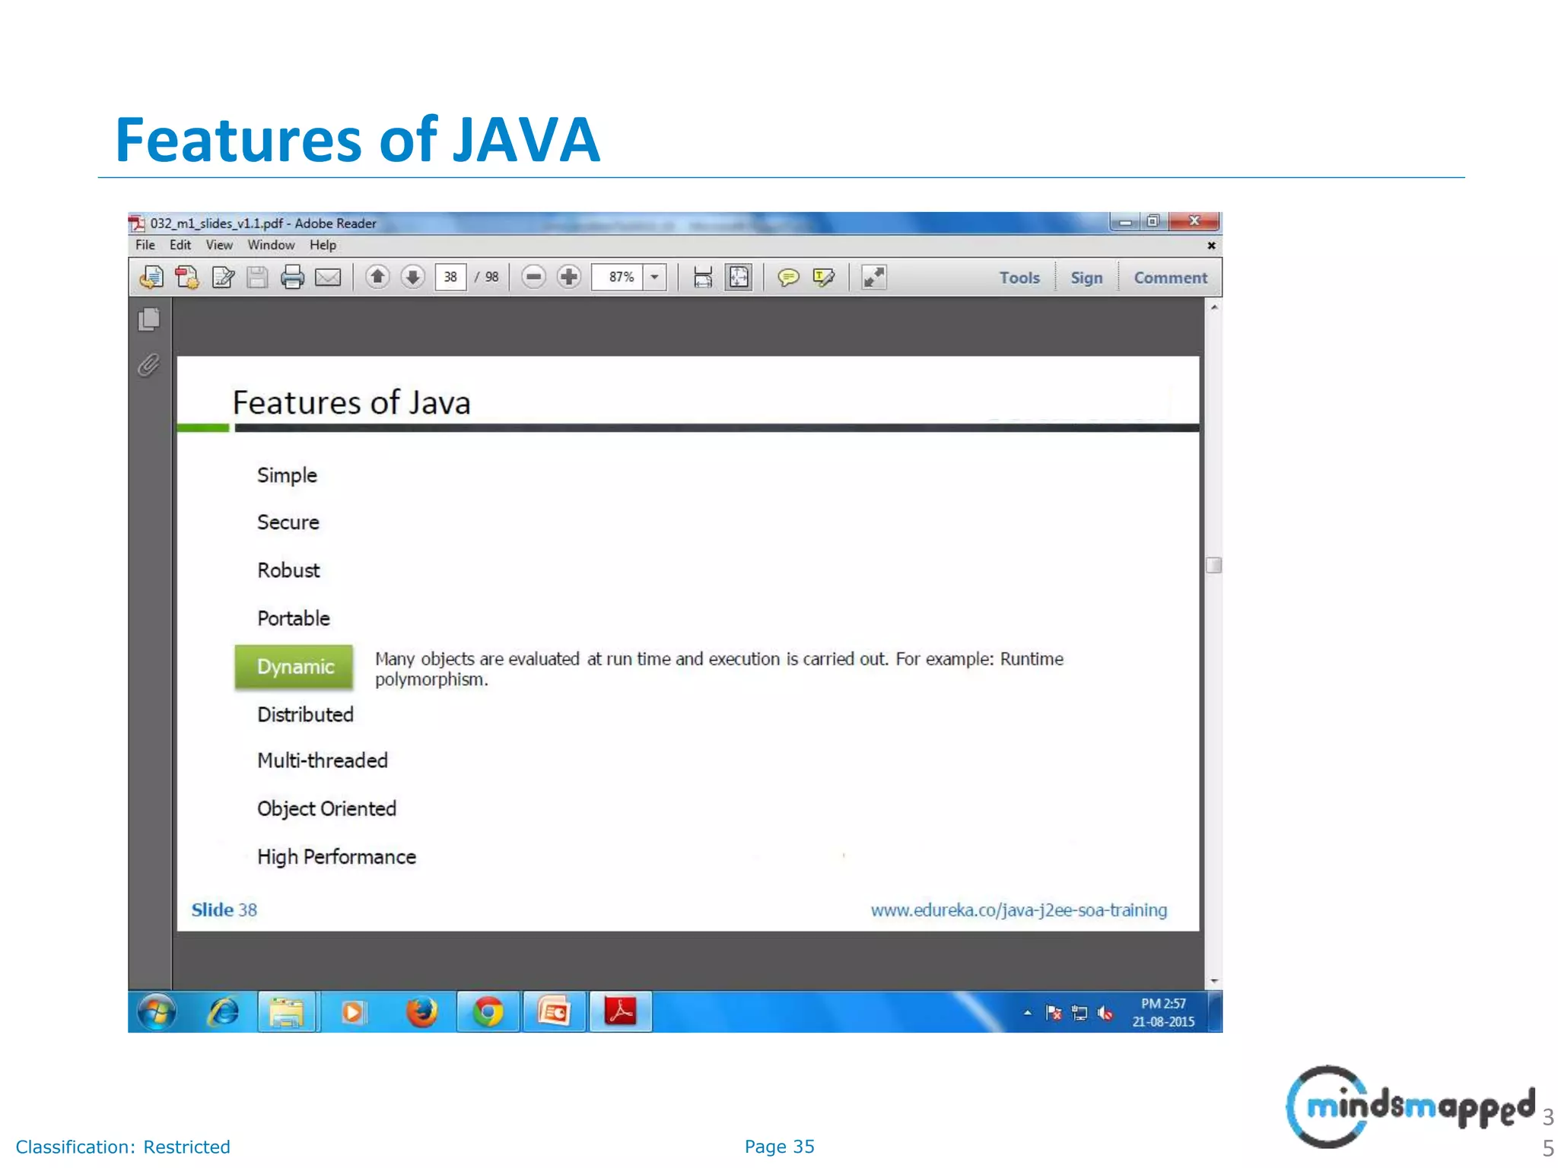This screenshot has width=1558, height=1168.
Task: Open the zoom level dropdown arrow
Action: tap(655, 277)
